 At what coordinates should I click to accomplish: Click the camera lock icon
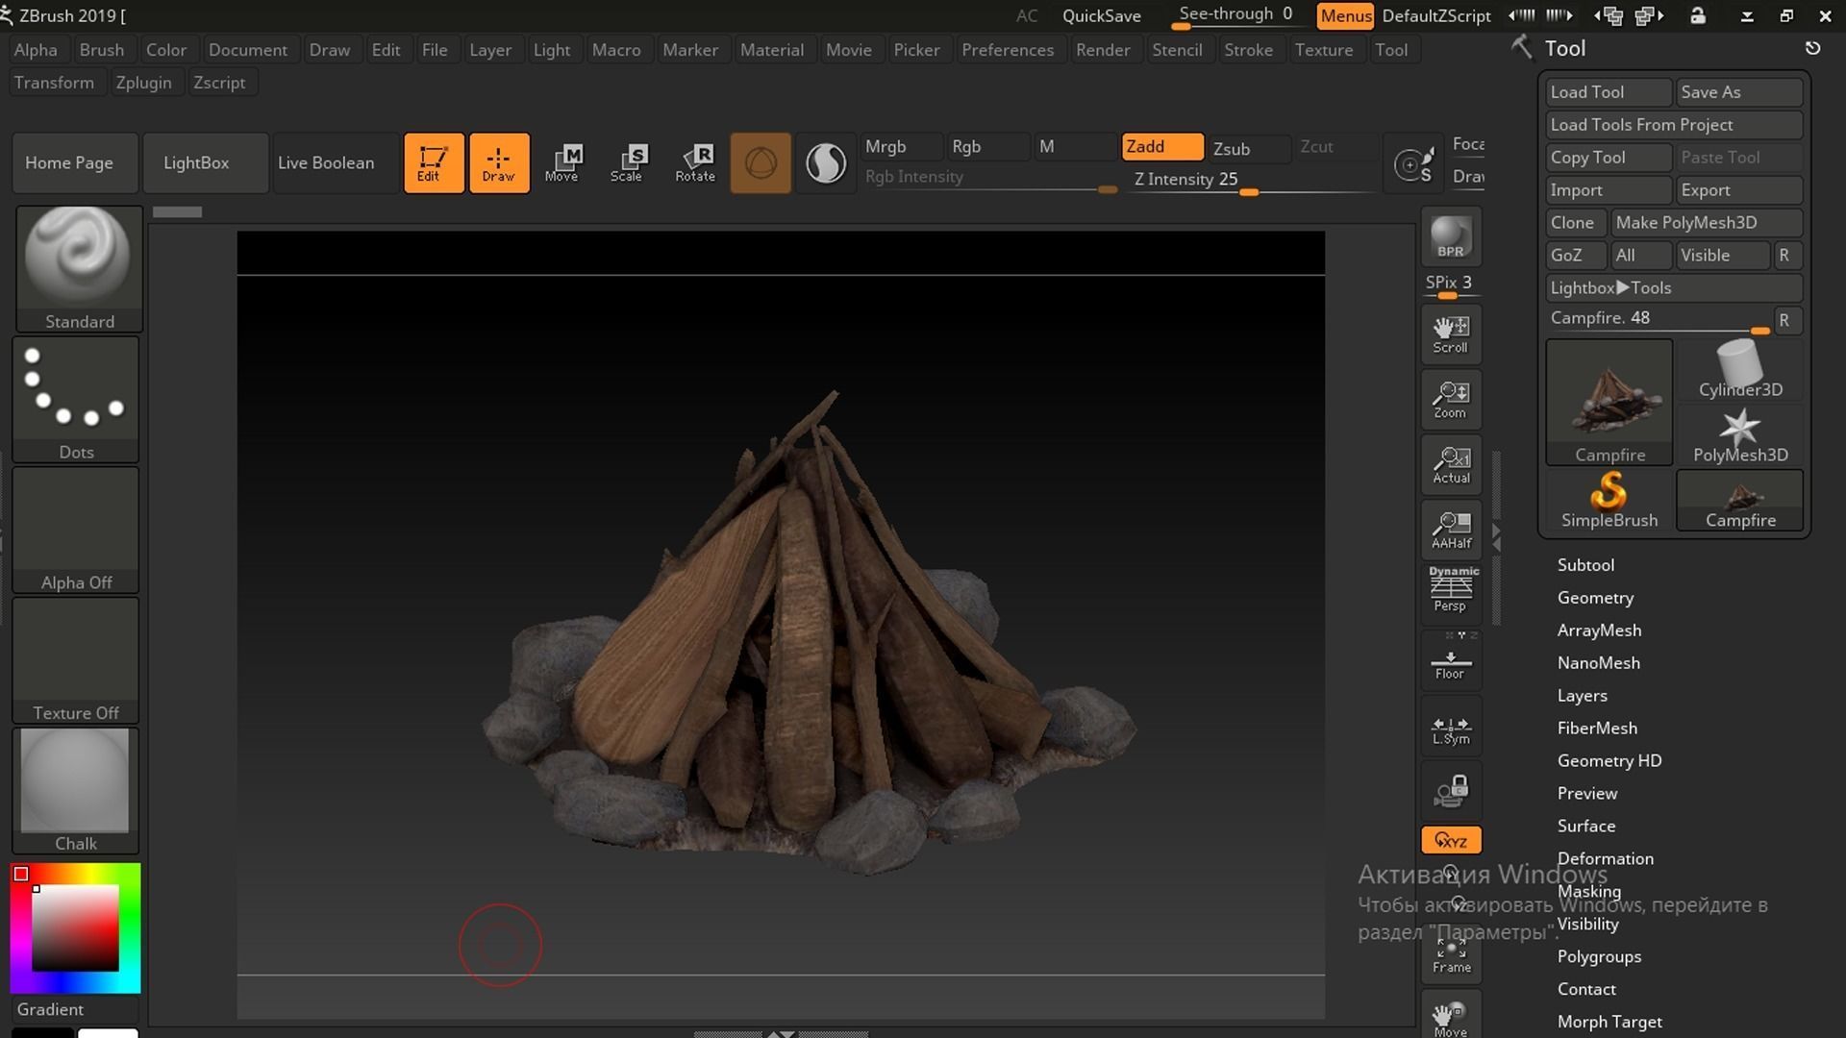(1451, 791)
